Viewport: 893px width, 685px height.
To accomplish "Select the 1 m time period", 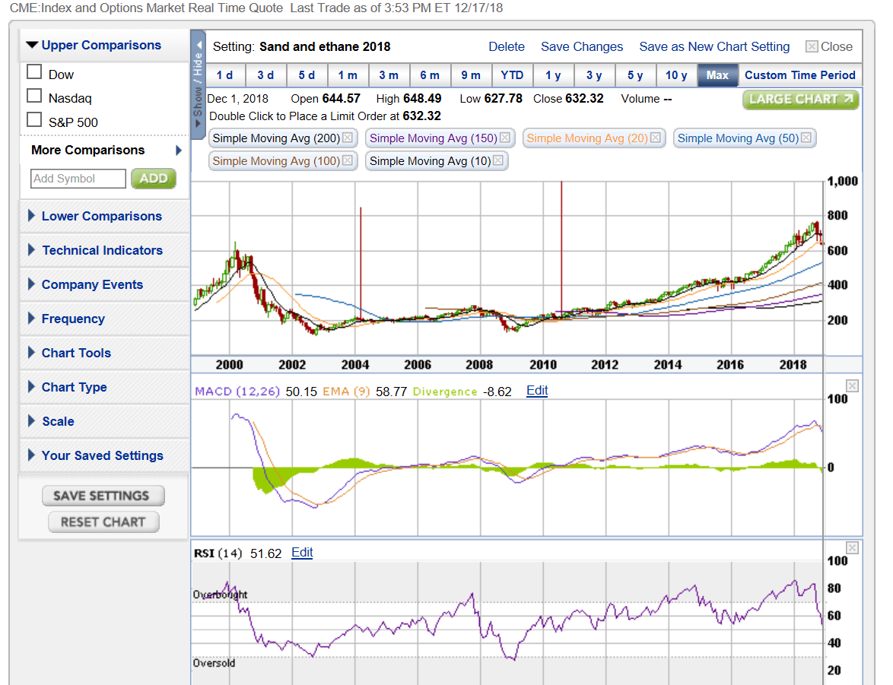I will coord(348,75).
